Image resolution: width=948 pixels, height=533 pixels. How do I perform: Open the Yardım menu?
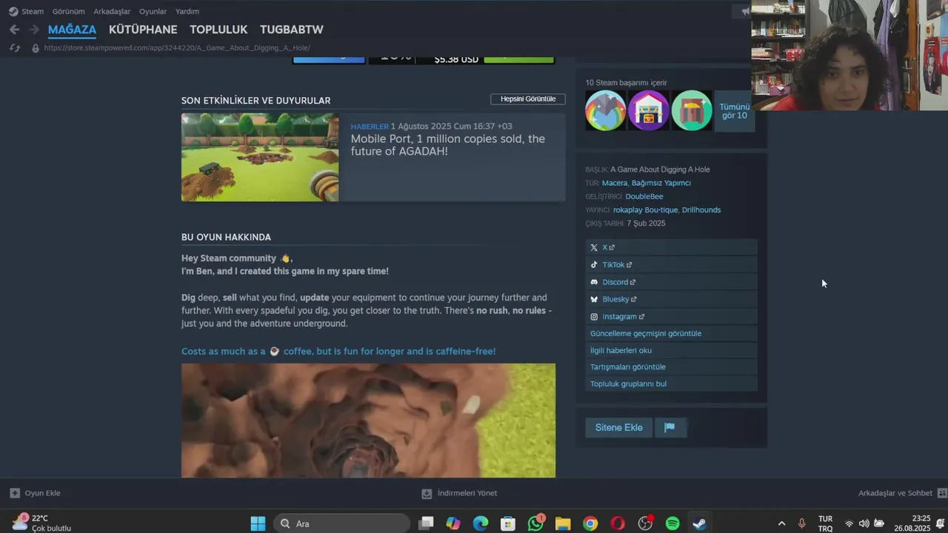[x=187, y=11]
